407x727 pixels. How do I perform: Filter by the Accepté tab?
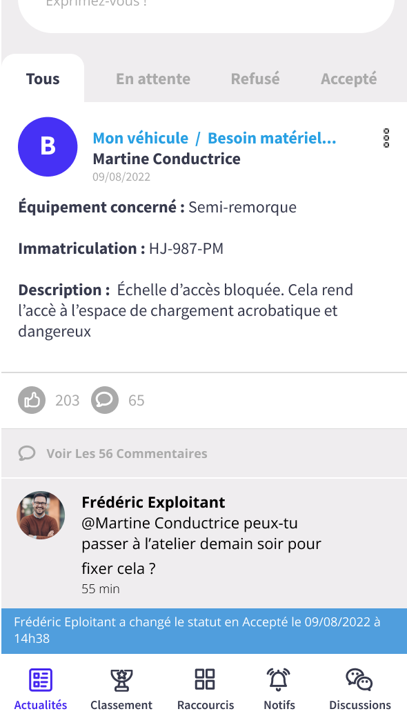pyautogui.click(x=348, y=79)
